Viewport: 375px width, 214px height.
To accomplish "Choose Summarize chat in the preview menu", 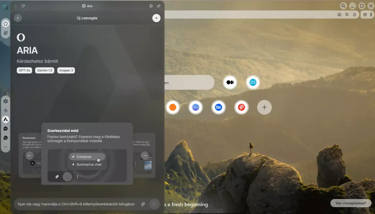I will tap(87, 164).
